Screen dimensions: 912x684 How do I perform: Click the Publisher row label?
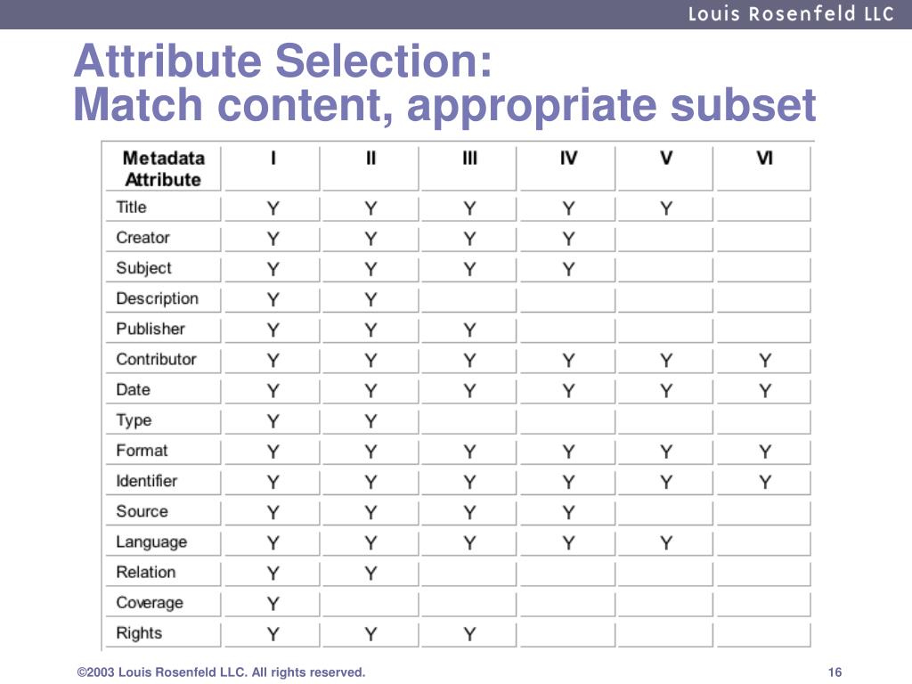(151, 330)
